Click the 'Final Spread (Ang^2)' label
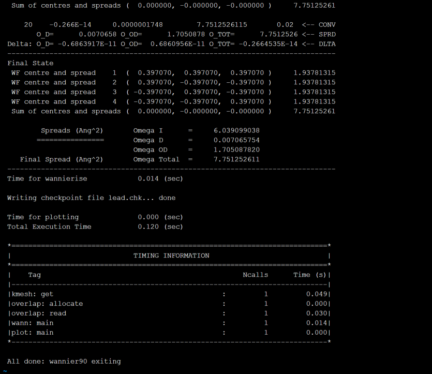 click(61, 159)
